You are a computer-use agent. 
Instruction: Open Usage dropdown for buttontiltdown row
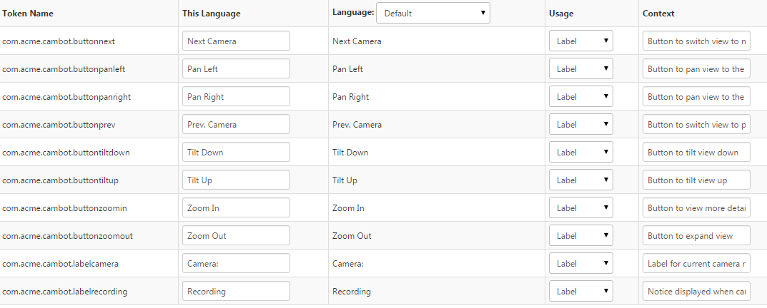[x=580, y=152]
